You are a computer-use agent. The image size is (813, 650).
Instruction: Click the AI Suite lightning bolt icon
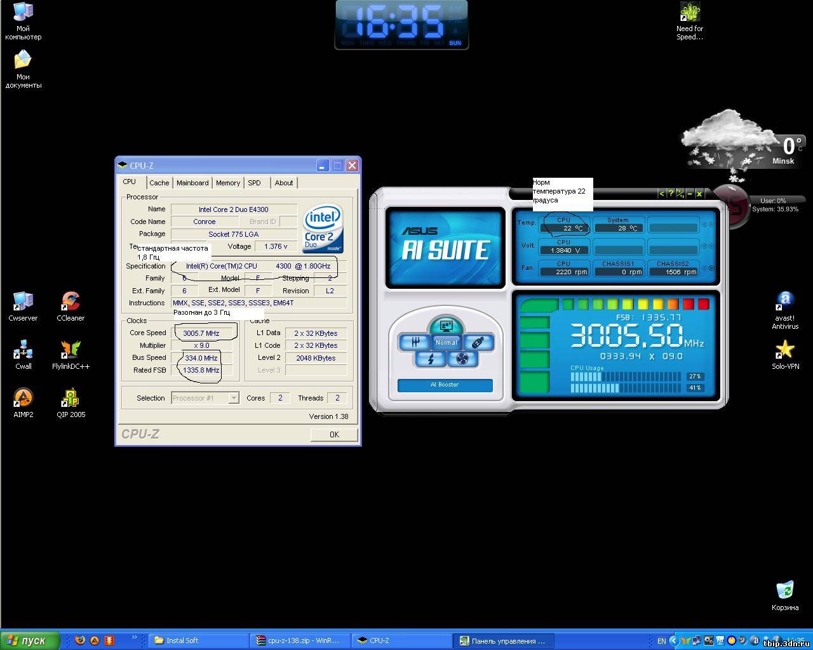(x=430, y=359)
